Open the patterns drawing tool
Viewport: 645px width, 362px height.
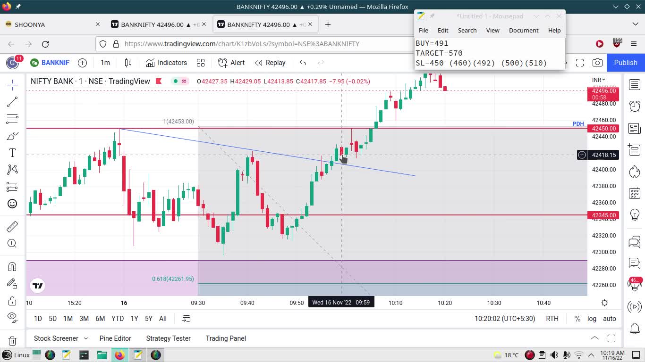[12, 170]
